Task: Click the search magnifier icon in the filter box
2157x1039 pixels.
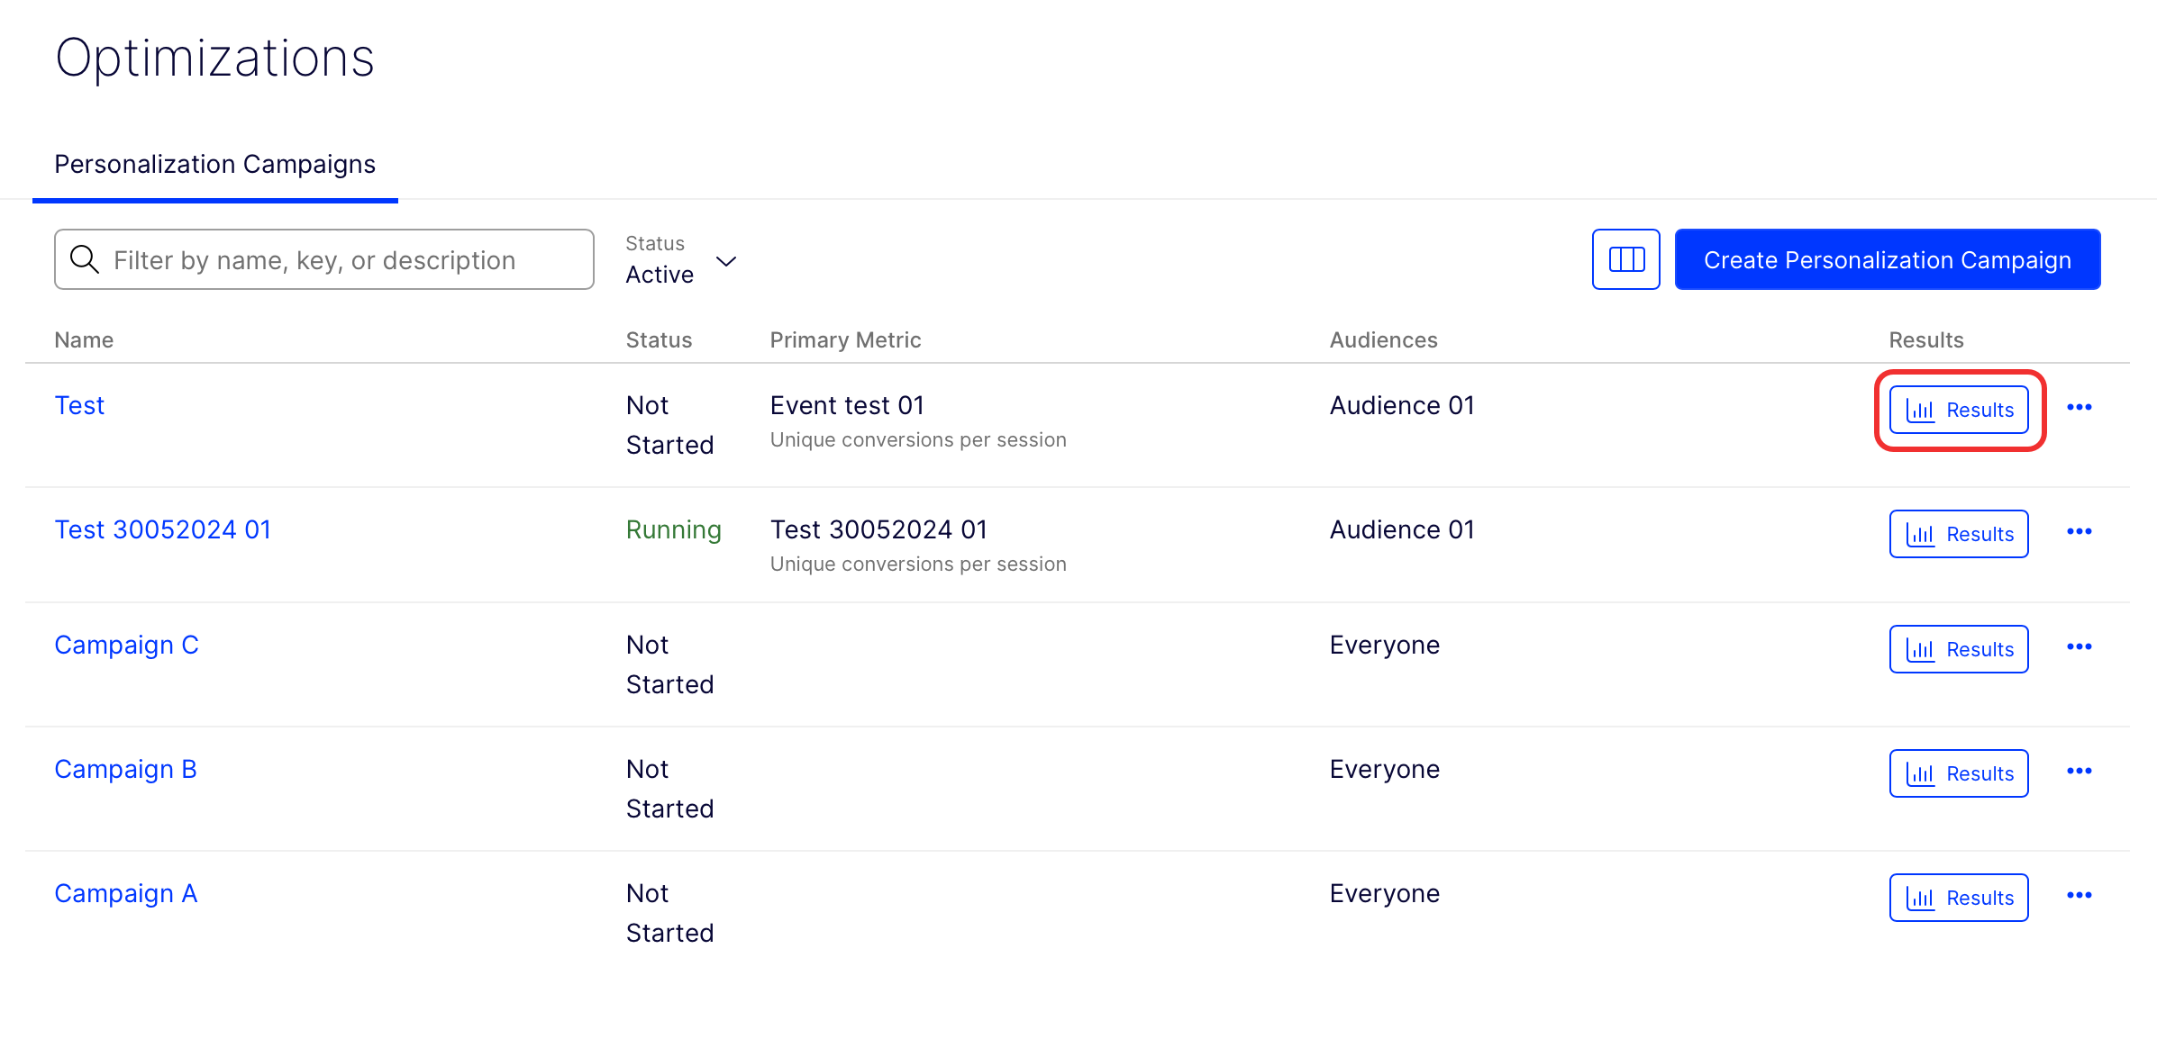Action: point(85,259)
